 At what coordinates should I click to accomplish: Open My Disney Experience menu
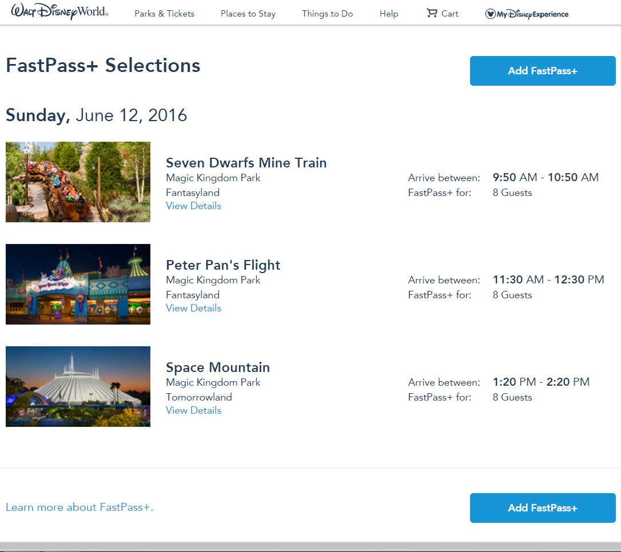click(x=527, y=14)
